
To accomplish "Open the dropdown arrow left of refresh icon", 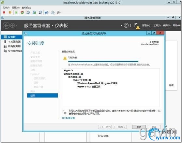I will tap(121, 25).
